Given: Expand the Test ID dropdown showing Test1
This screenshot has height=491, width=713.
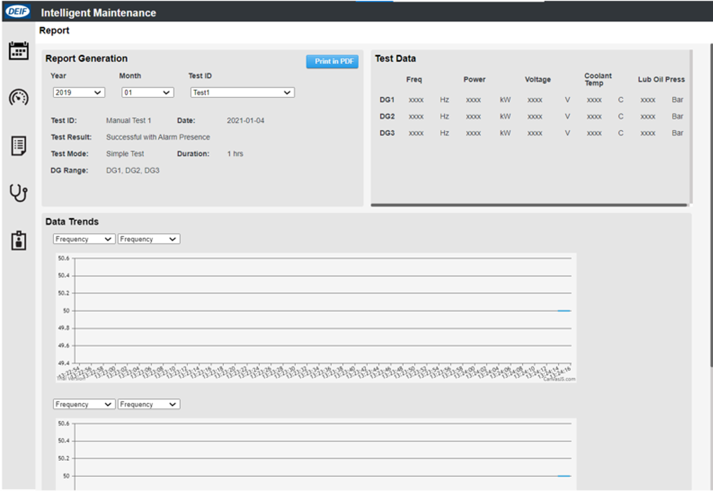Looking at the screenshot, I should (242, 93).
